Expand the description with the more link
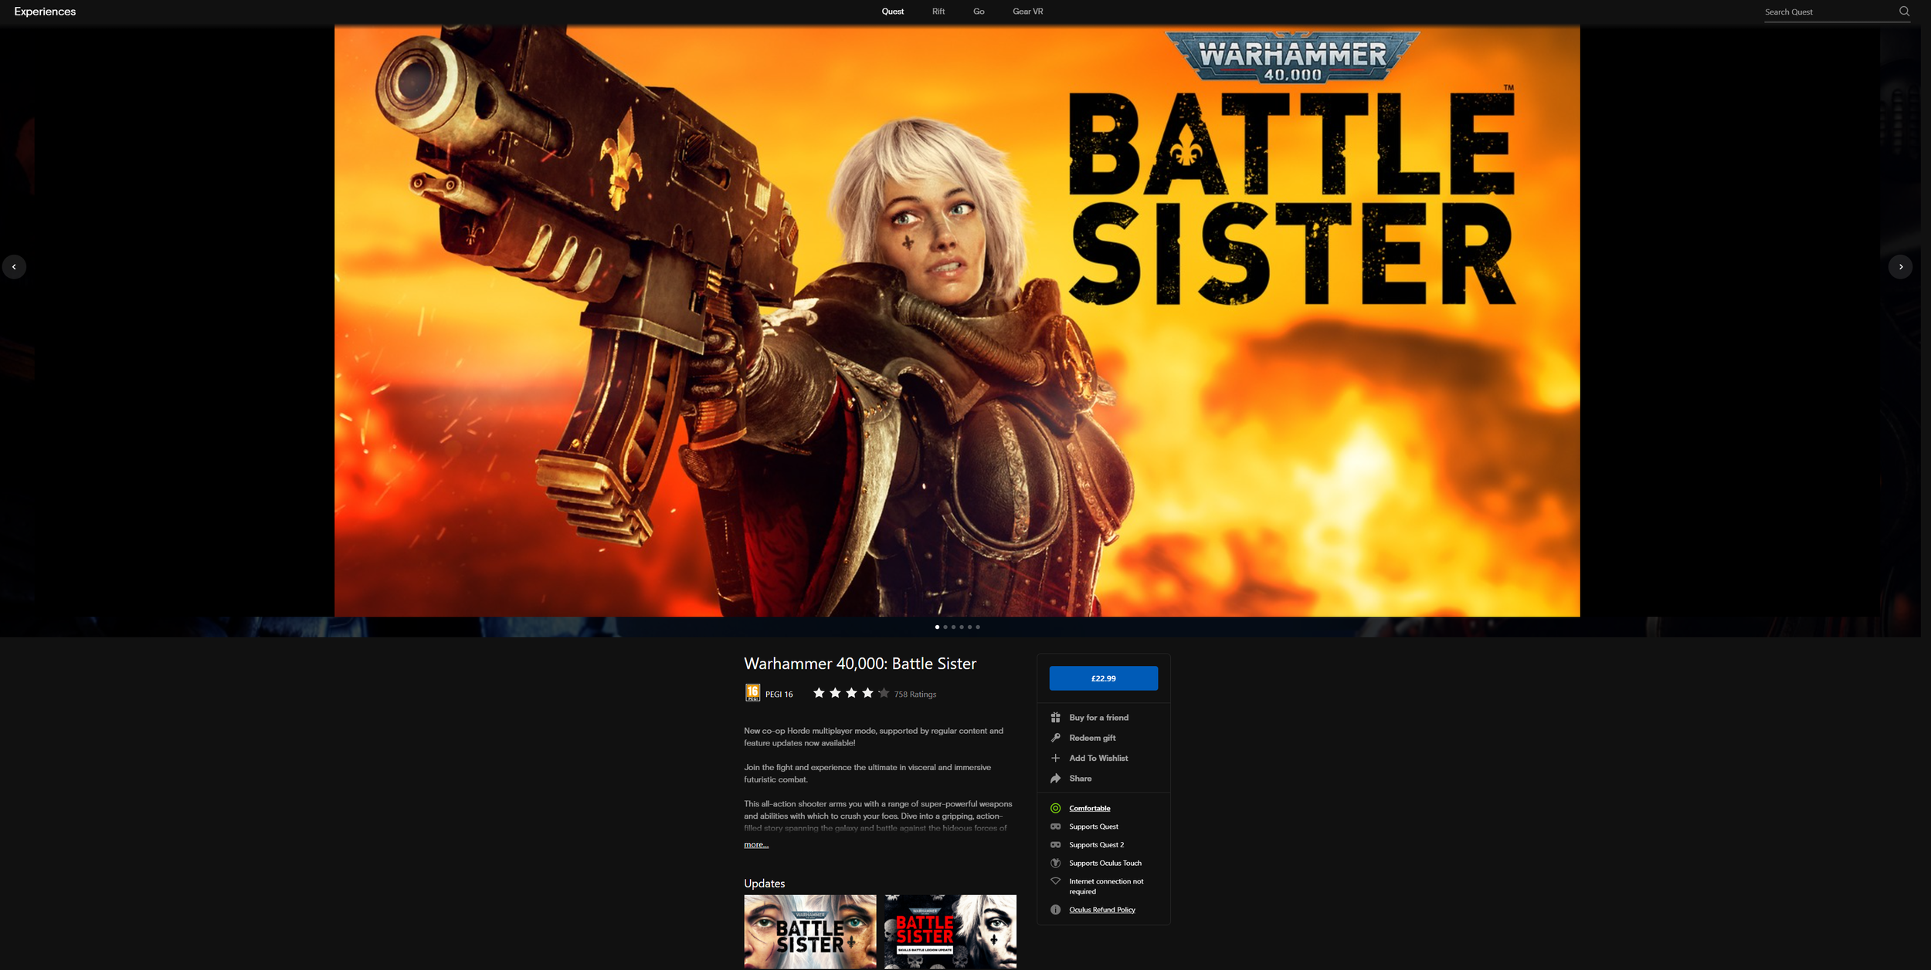 click(x=755, y=844)
